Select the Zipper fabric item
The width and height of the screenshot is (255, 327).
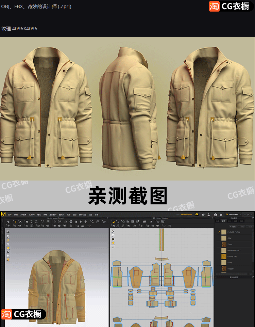(x=230, y=244)
